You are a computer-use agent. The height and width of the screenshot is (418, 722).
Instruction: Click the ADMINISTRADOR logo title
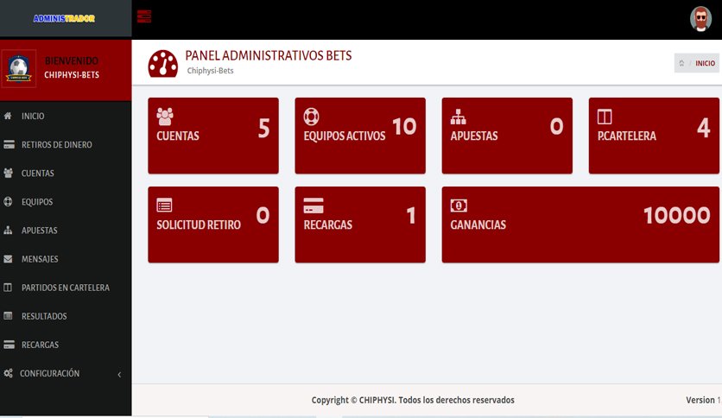[x=64, y=18]
